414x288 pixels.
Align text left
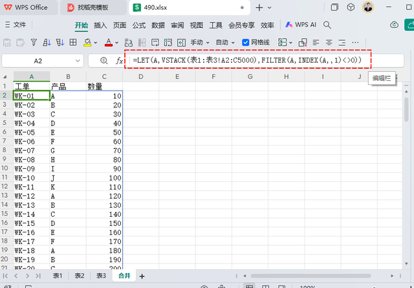[x=316, y=42]
